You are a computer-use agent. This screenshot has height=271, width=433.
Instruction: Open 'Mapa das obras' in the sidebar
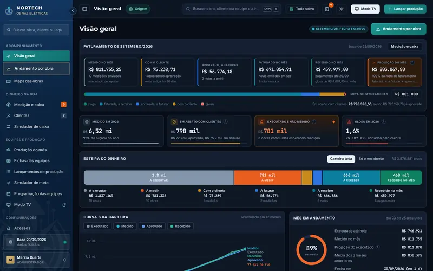tap(36, 81)
